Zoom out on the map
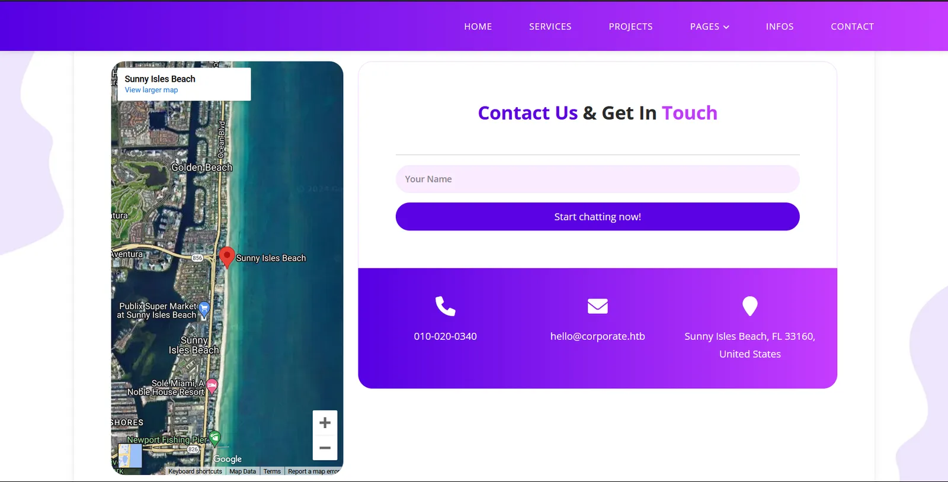This screenshot has height=482, width=948. coord(325,448)
